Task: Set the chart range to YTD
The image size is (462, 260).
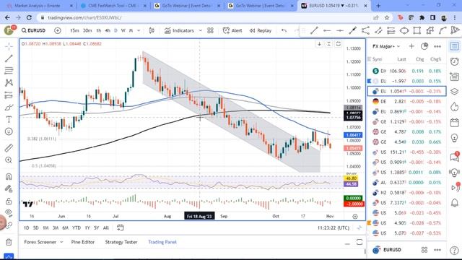Action: coord(77,227)
